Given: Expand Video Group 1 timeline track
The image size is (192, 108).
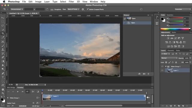Looking at the screenshot, I should 8,98.
